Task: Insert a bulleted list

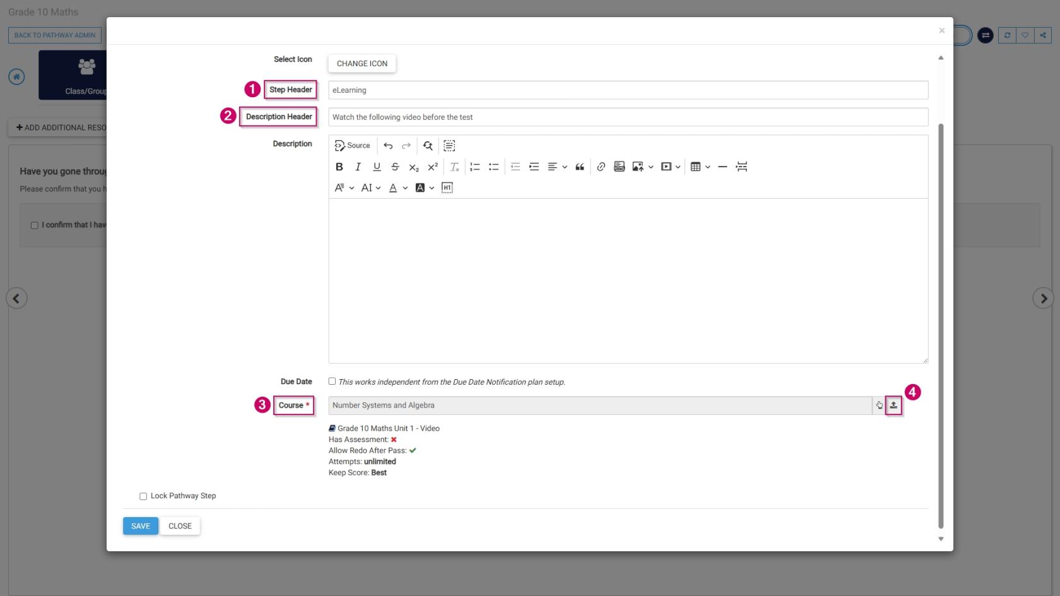Action: click(x=494, y=167)
